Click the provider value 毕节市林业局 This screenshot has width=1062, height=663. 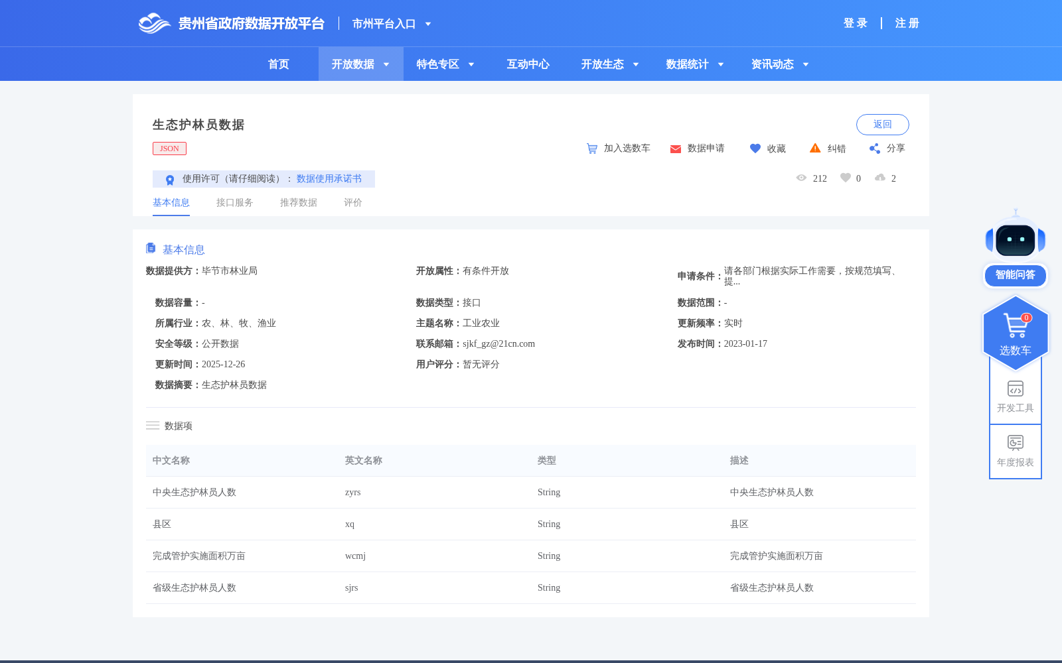230,271
